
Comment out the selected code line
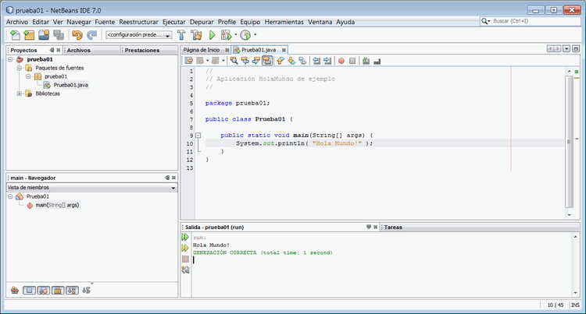tap(366, 61)
